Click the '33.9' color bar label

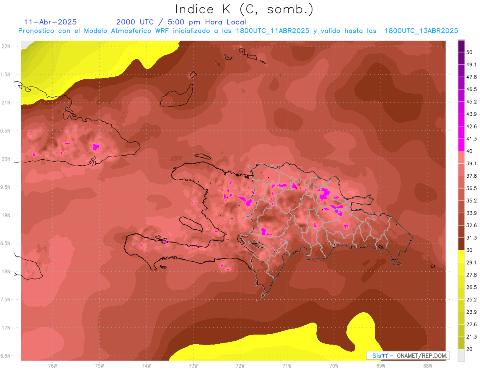click(x=472, y=213)
